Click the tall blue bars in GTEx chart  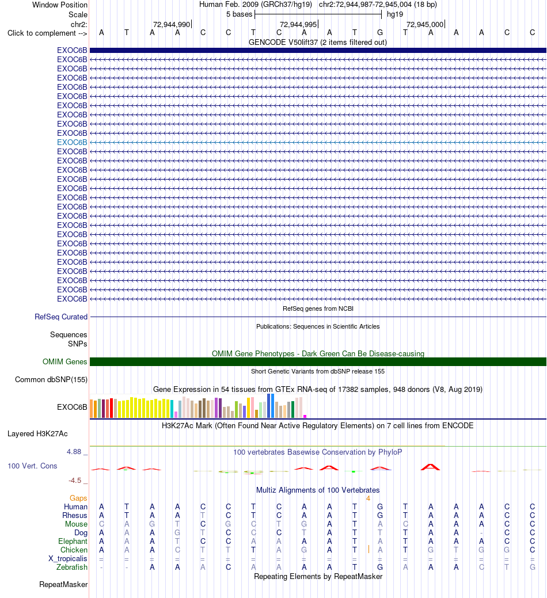(x=271, y=406)
